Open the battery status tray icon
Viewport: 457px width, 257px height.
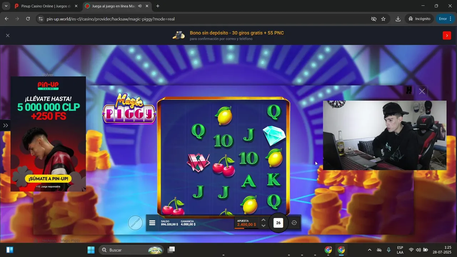pos(426,250)
